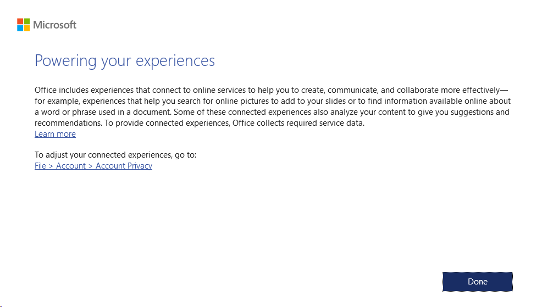542x307 pixels.
Task: Click the Microsoft four-color logo icon
Action: click(x=23, y=25)
